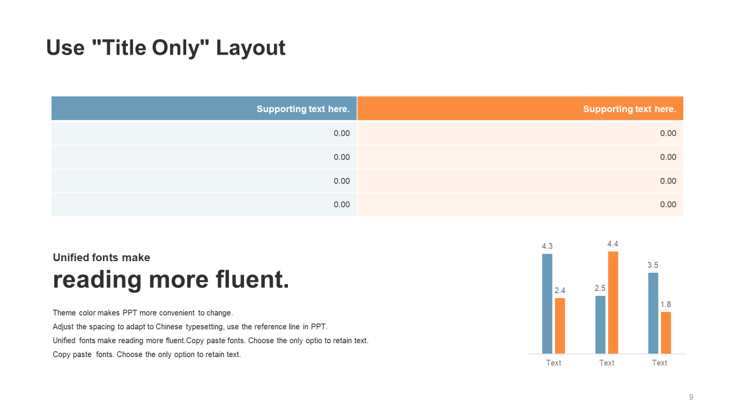Select the second-row 0.00 cell in orange column
740x416 pixels.
pyautogui.click(x=668, y=157)
